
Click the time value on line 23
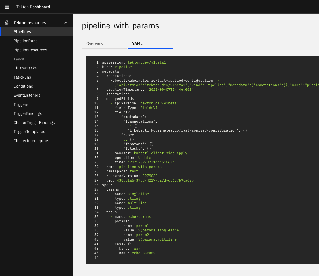click(x=151, y=162)
